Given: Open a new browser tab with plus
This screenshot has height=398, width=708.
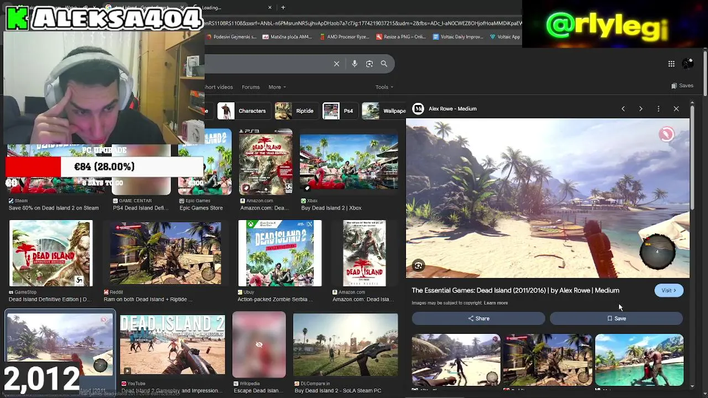Looking at the screenshot, I should 283,7.
